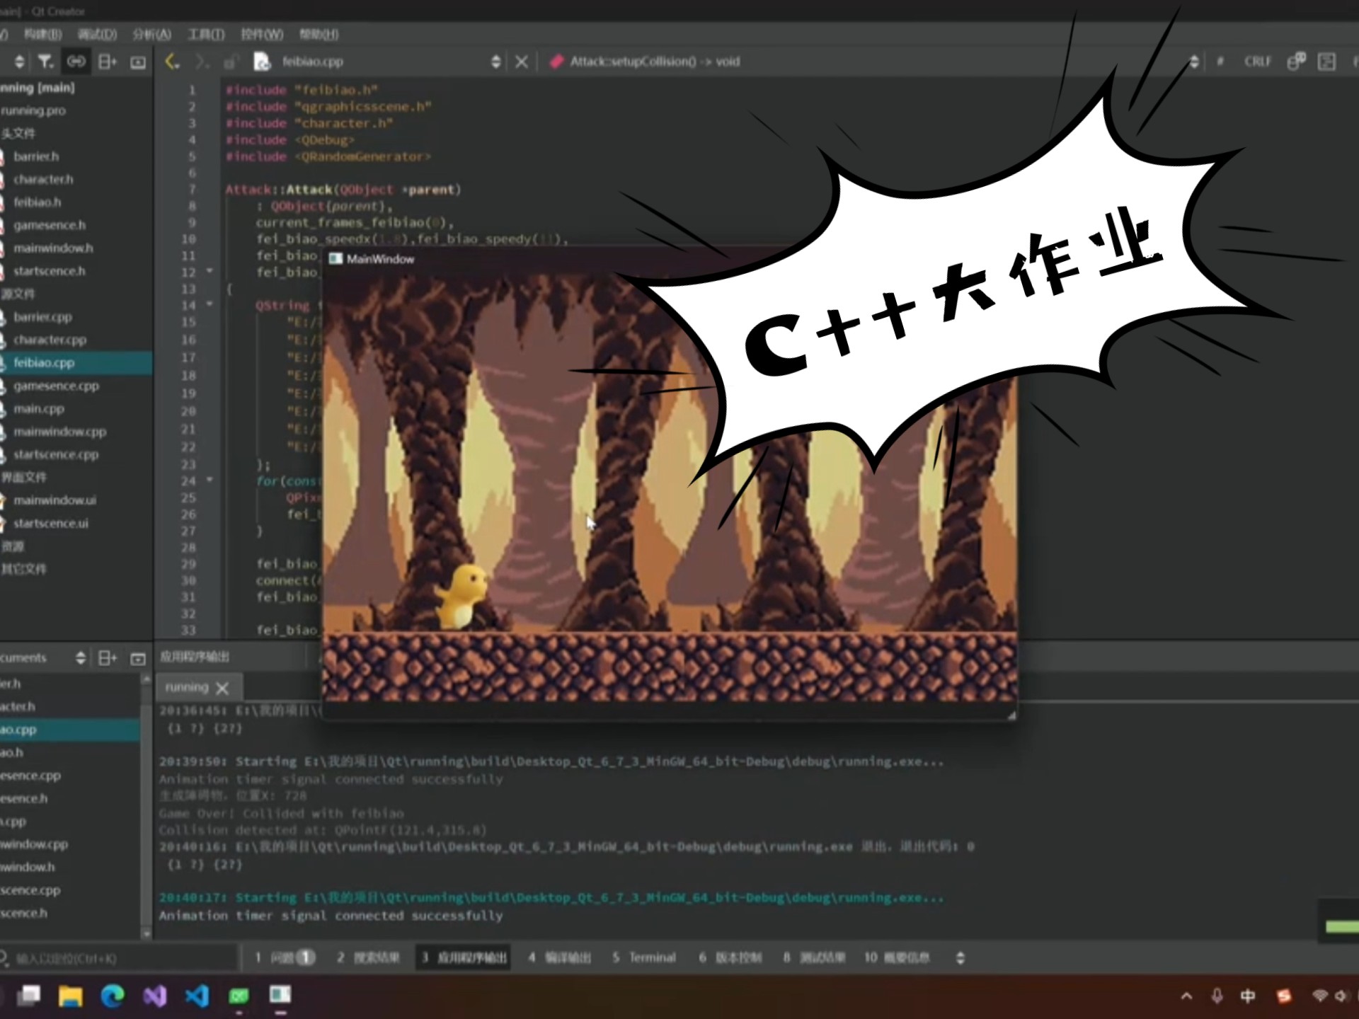This screenshot has height=1019, width=1359.
Task: Open the 2 搜索结果 search results pane
Action: pos(368,958)
